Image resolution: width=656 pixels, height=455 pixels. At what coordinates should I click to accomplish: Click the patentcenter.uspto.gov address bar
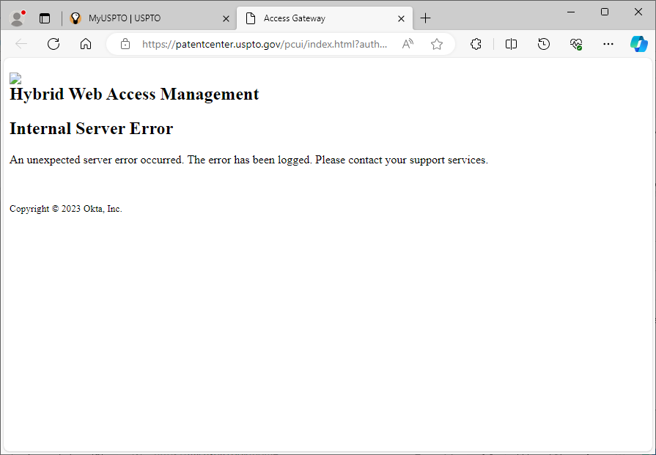[264, 44]
